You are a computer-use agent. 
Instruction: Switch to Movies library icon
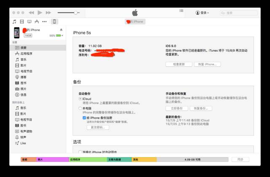pyautogui.click(x=22, y=22)
